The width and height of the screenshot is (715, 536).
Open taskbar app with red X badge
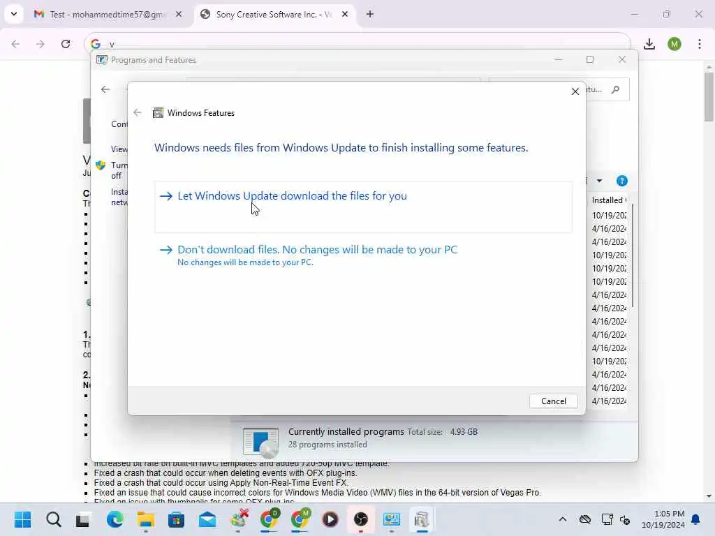(x=239, y=519)
